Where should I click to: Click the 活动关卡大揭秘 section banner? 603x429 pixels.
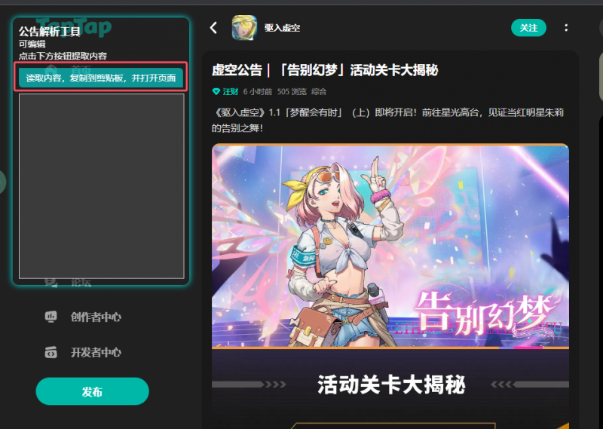pyautogui.click(x=390, y=385)
